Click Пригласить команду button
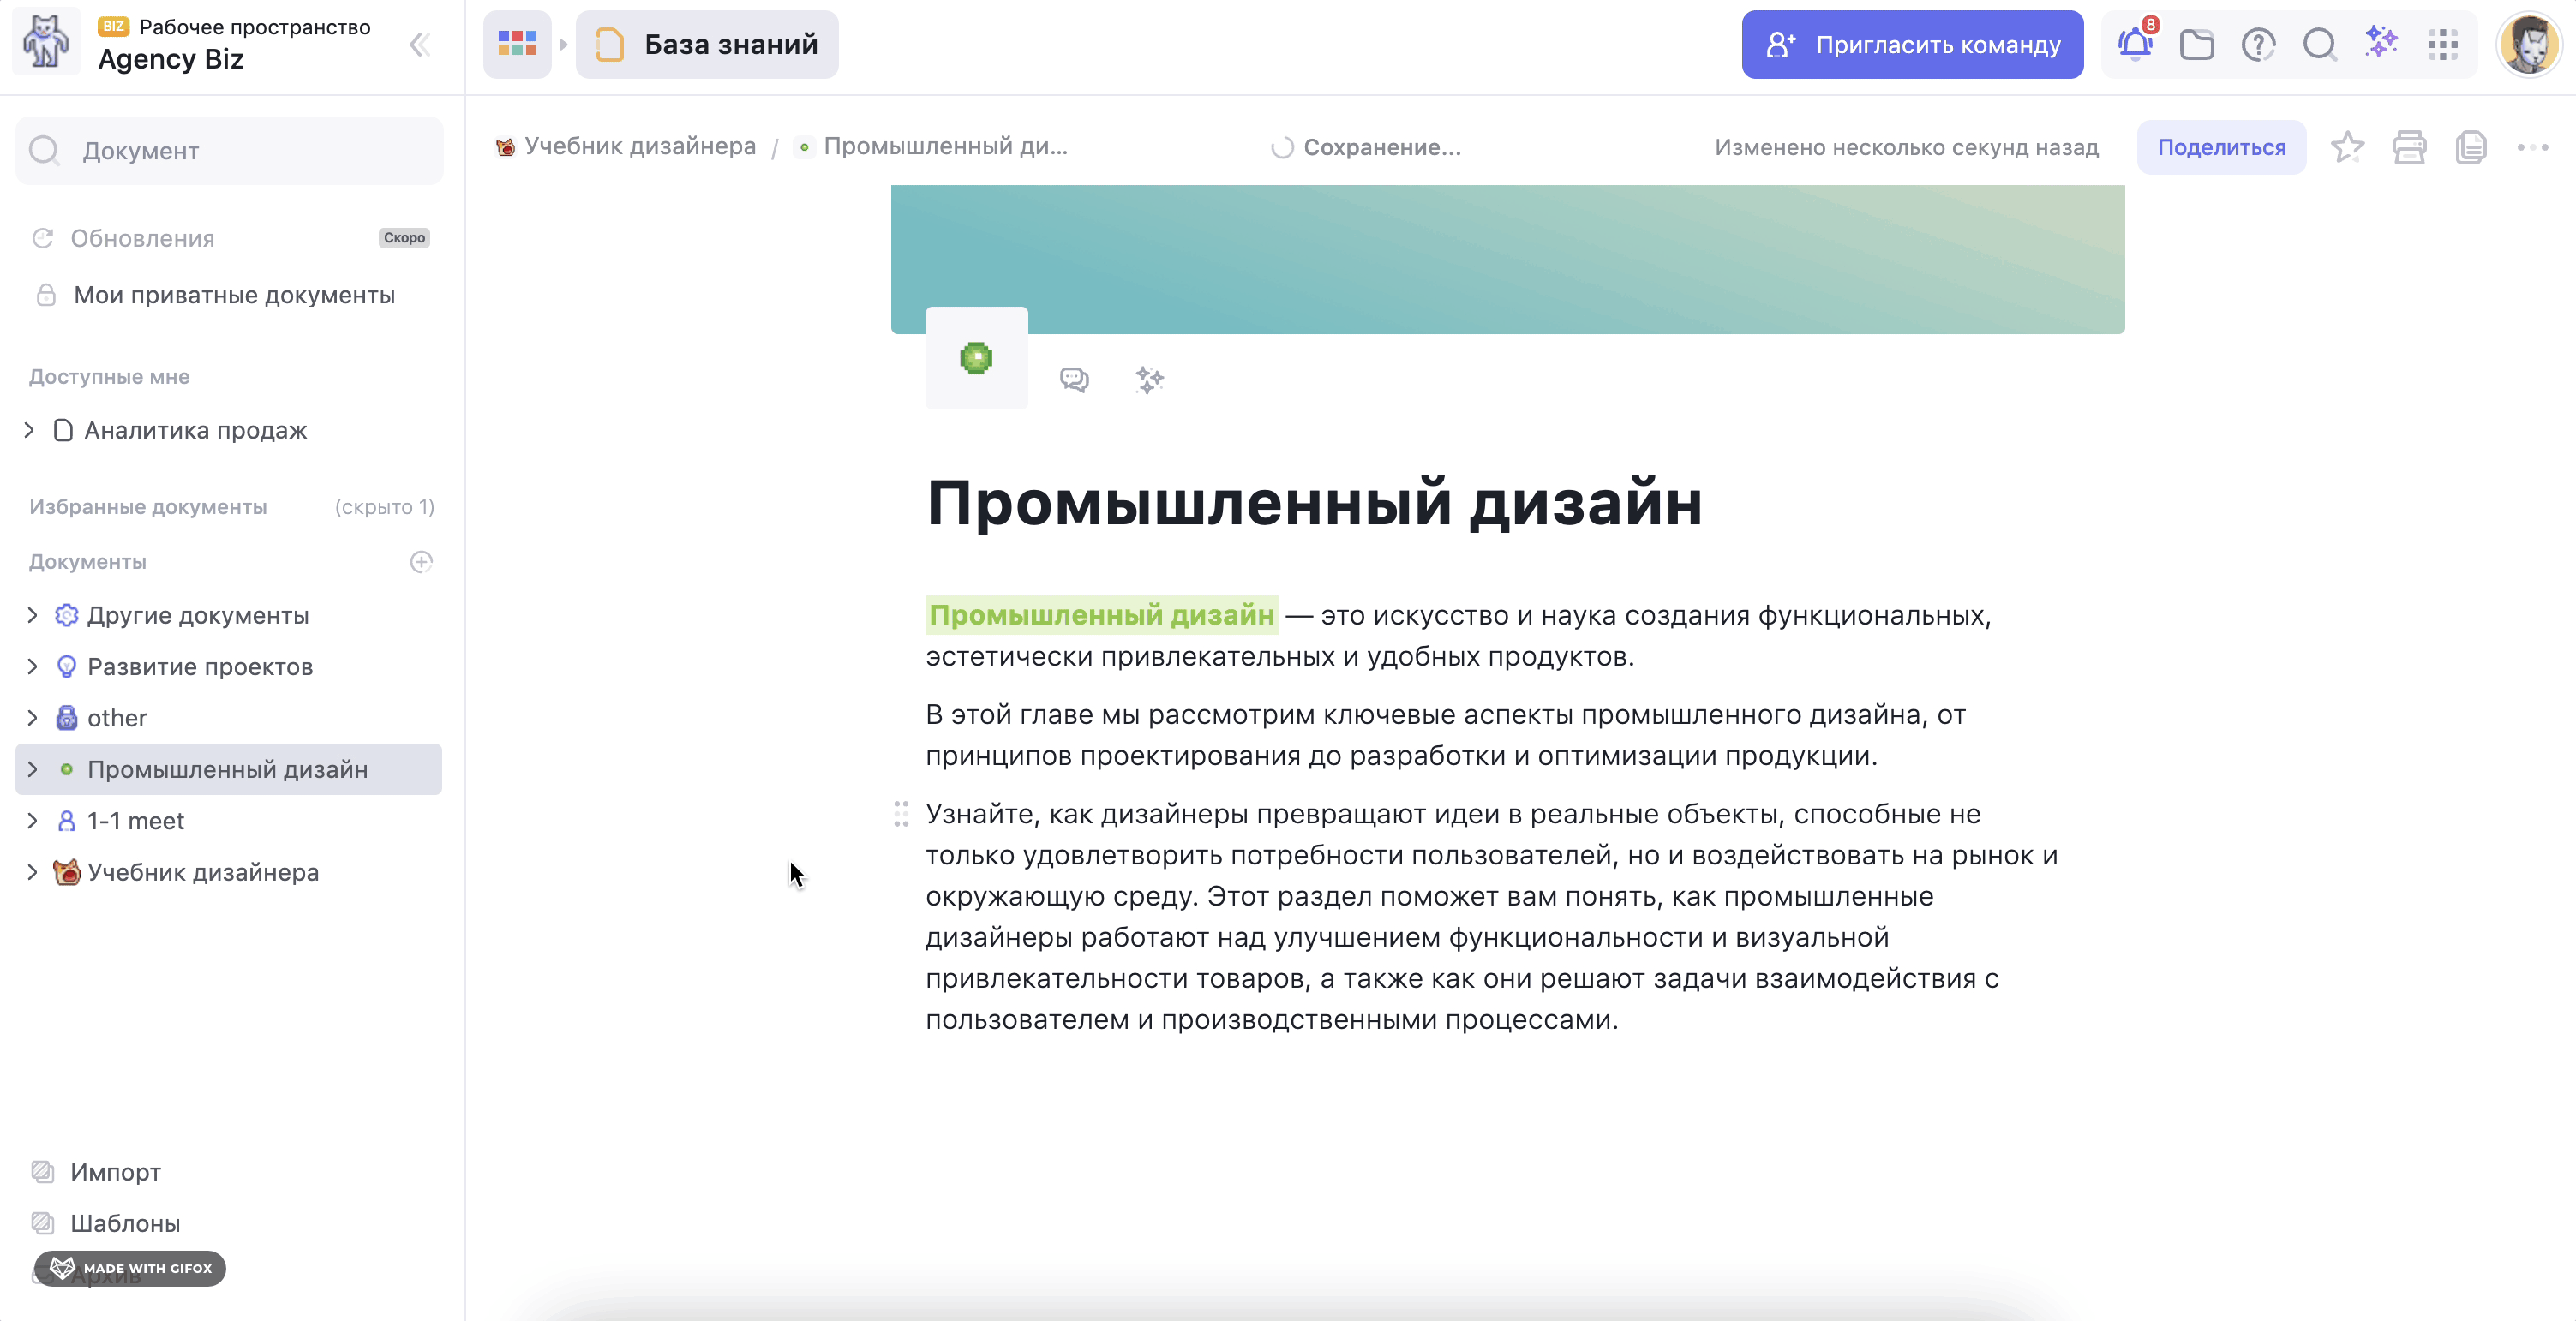2576x1321 pixels. coord(1912,44)
